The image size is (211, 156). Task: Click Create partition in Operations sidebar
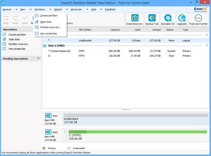[x=17, y=35]
